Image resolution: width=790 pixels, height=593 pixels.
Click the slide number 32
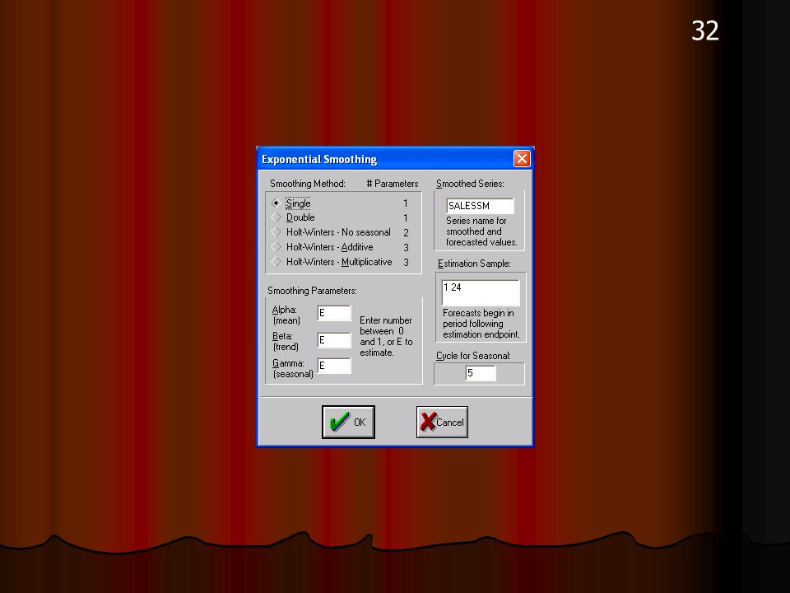[x=705, y=30]
